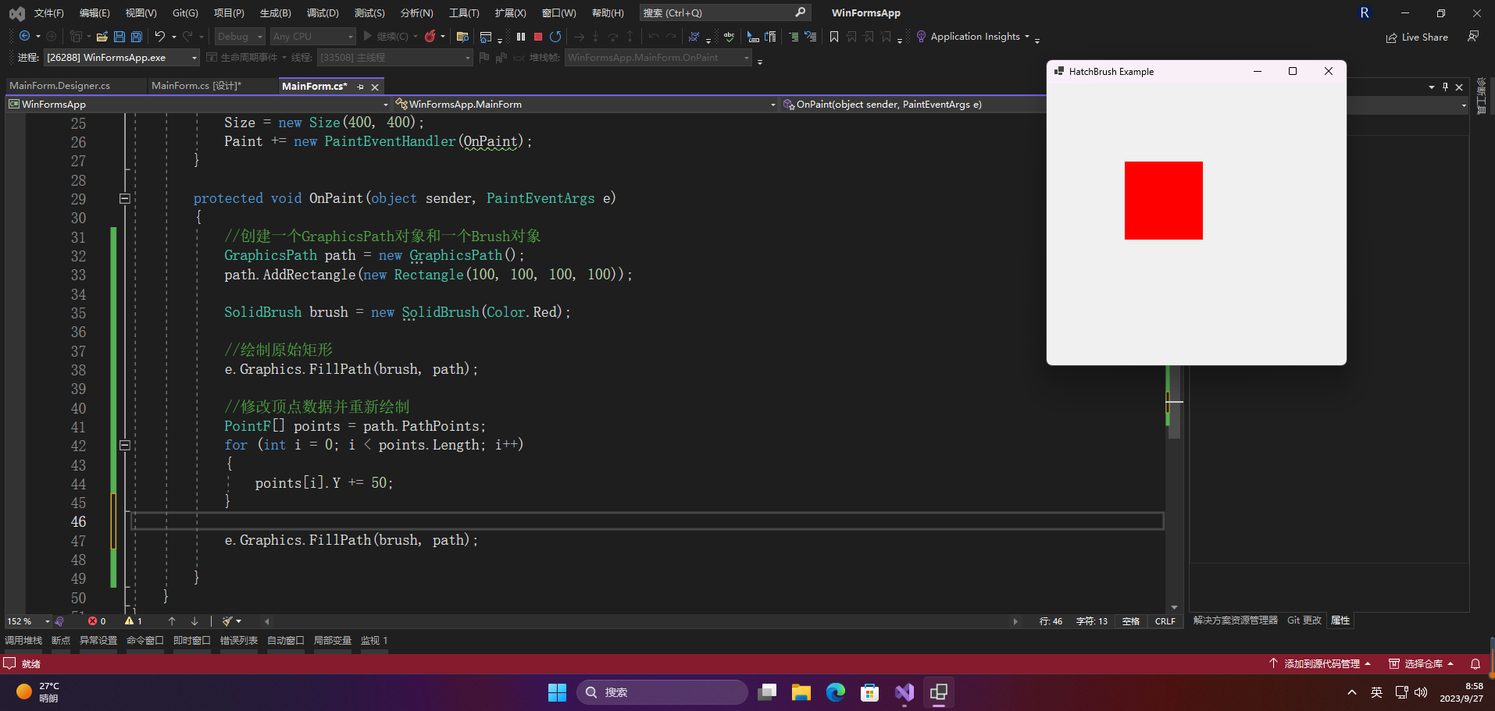Click the Live Share button

pyautogui.click(x=1417, y=37)
